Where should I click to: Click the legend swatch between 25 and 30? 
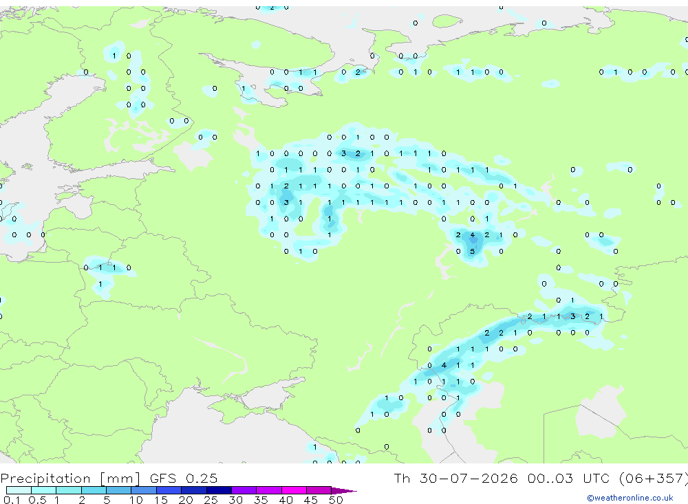219,490
